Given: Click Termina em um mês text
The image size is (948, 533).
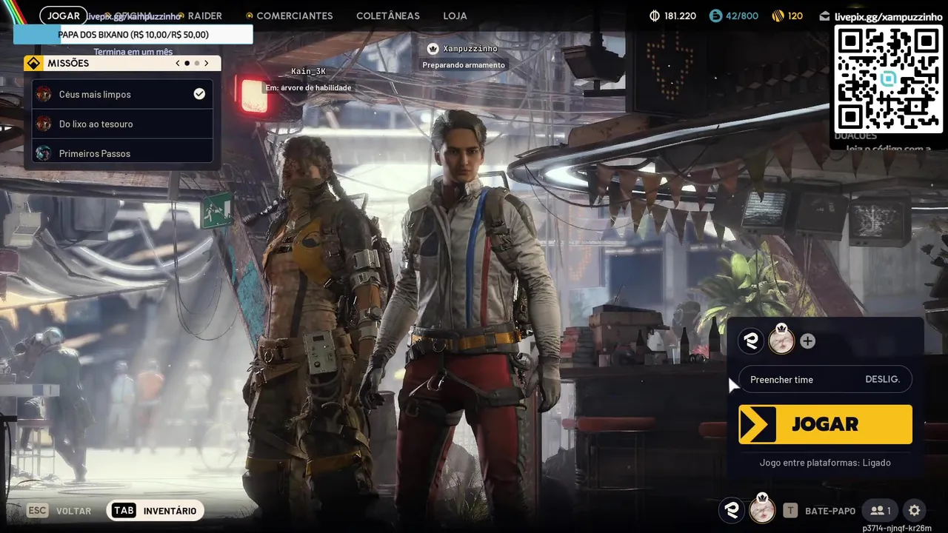Looking at the screenshot, I should click(133, 52).
